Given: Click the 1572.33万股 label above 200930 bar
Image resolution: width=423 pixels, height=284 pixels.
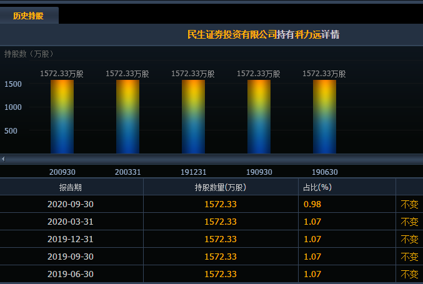Looking at the screenshot, I should click(62, 74).
